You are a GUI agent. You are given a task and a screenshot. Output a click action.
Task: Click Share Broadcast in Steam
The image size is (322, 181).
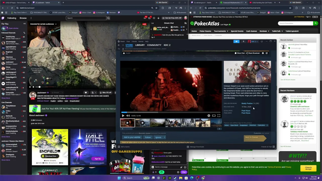(x=253, y=53)
